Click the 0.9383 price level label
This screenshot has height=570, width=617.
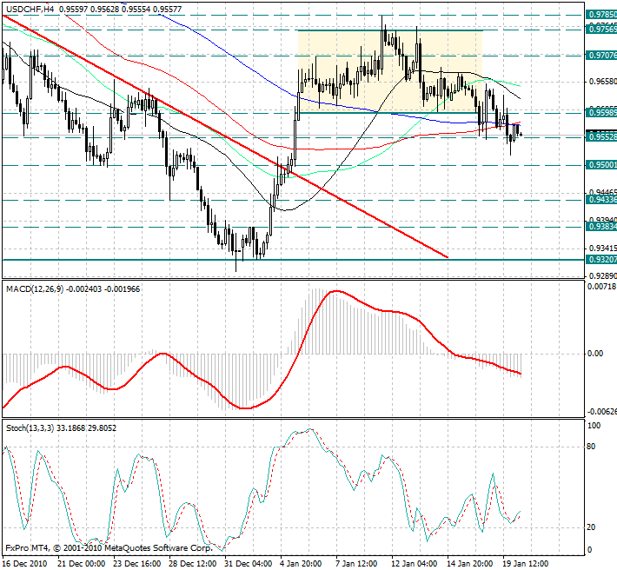601,227
